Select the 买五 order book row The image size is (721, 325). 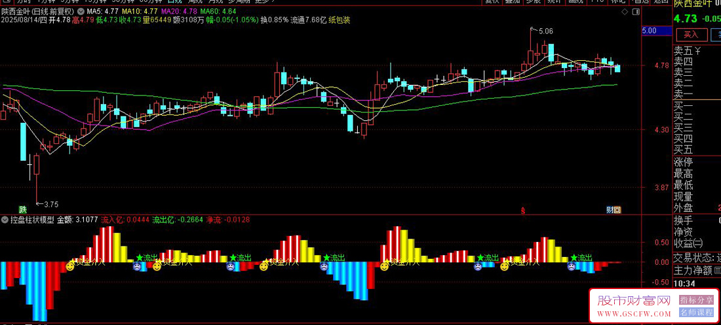(696, 150)
